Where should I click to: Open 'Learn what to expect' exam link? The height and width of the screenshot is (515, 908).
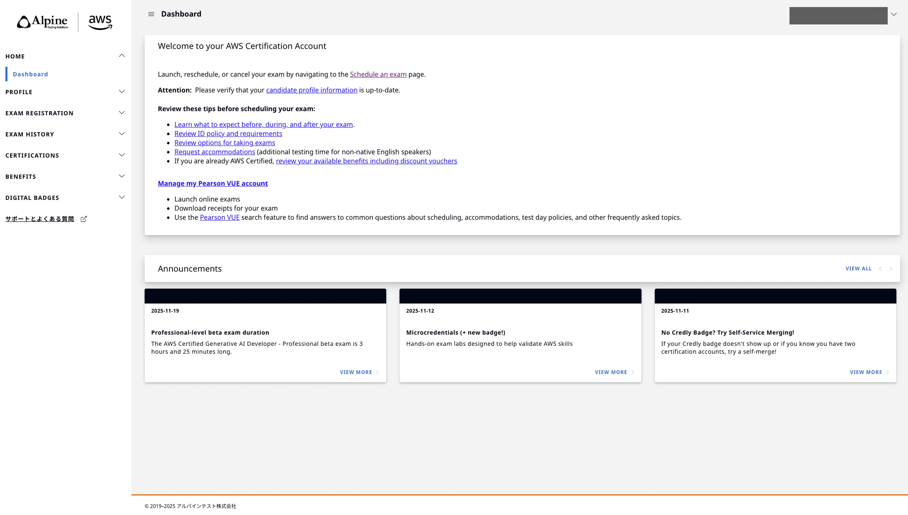(264, 124)
